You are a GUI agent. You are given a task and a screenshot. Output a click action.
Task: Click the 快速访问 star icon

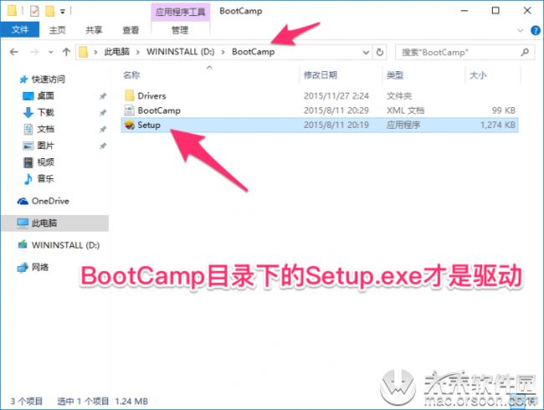click(x=23, y=79)
